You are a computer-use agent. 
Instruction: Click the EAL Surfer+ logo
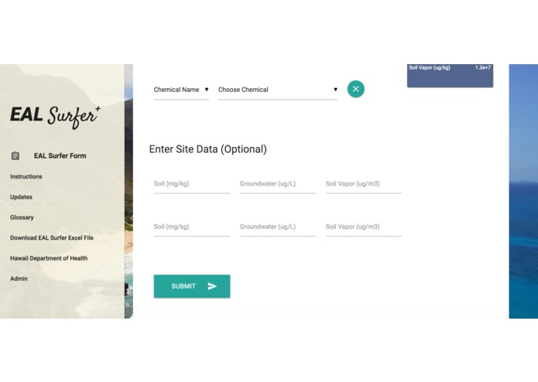tap(55, 117)
